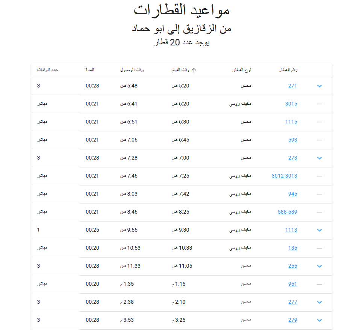This screenshot has height=330, width=345.
Task: Open train number 3015 link
Action: (291, 104)
